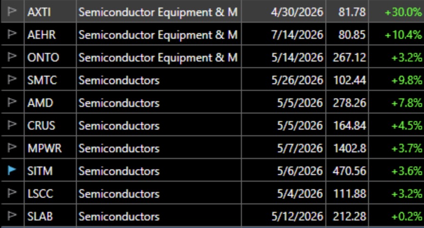Unflag the blue SITM flag
The width and height of the screenshot is (424, 228).
12,171
